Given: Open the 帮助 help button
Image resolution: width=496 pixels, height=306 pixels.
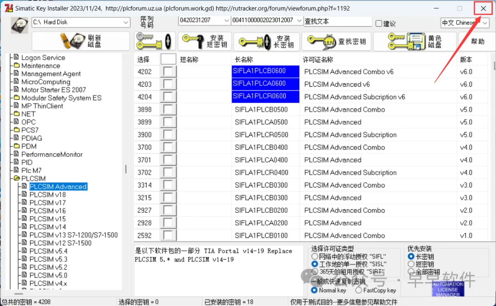Looking at the screenshot, I should tap(477, 41).
